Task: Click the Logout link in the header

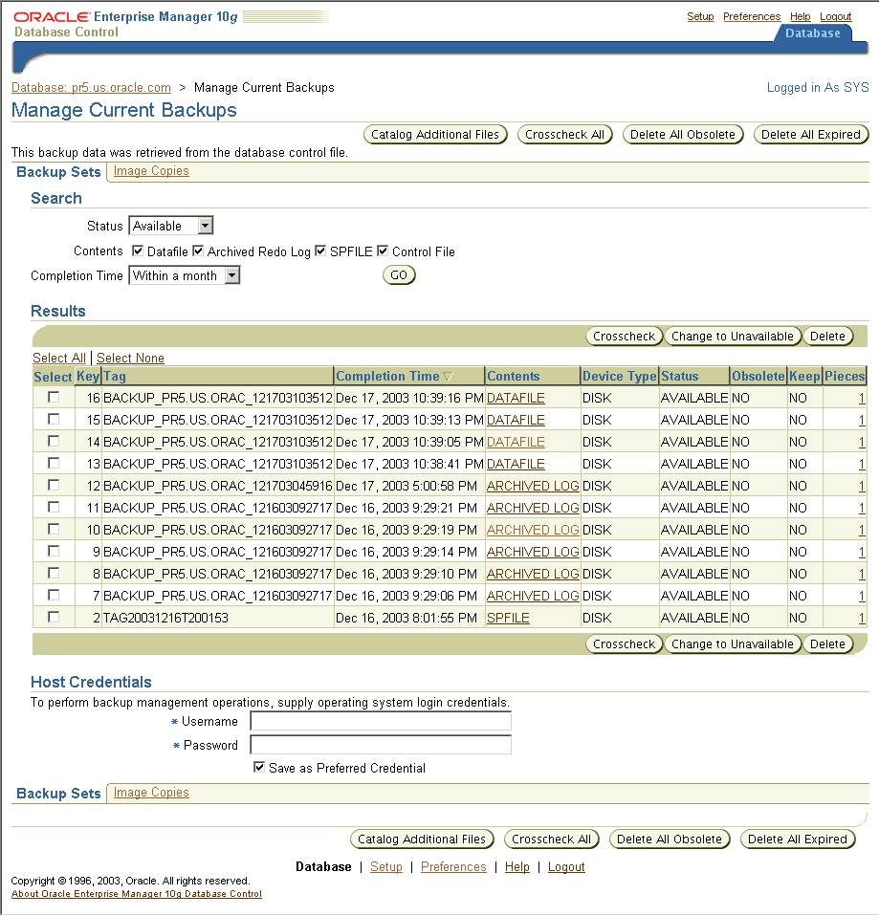Action: coord(835,16)
